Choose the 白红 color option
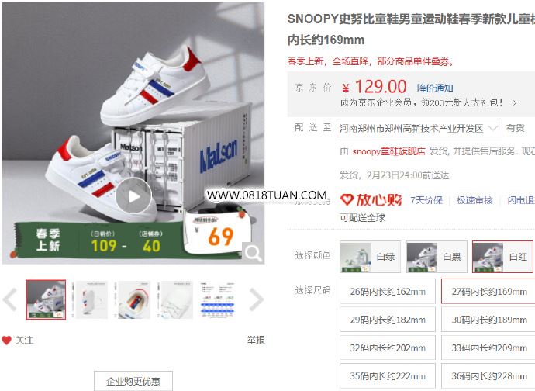Viewport: 535px width, 391px height. (x=502, y=257)
